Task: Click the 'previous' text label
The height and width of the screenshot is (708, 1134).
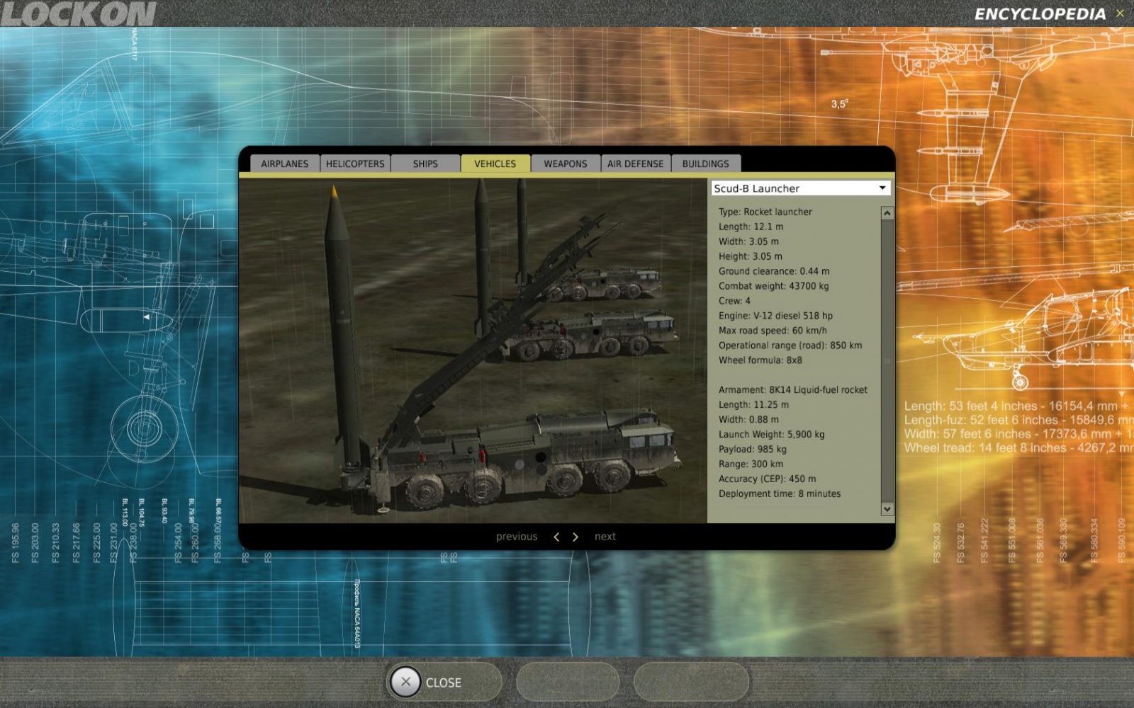Action: click(x=517, y=537)
